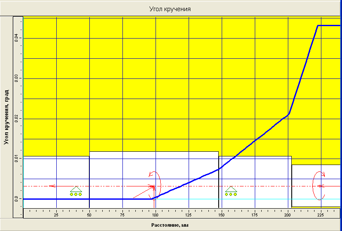
Task: Click the x-axis tick label 175
Action: pos(255,215)
